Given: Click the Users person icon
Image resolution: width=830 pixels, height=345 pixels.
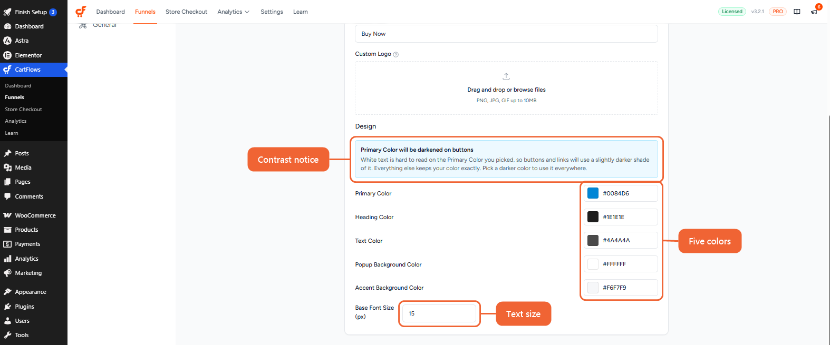Looking at the screenshot, I should click(7, 321).
